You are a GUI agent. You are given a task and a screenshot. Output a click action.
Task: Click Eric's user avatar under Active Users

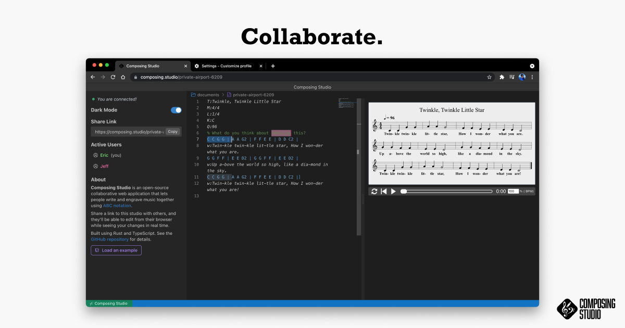tap(95, 155)
